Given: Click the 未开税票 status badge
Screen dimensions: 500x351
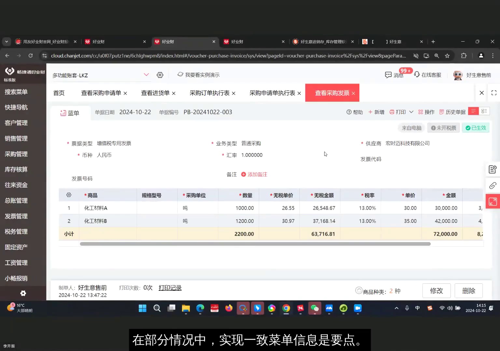Looking at the screenshot, I should [443, 128].
